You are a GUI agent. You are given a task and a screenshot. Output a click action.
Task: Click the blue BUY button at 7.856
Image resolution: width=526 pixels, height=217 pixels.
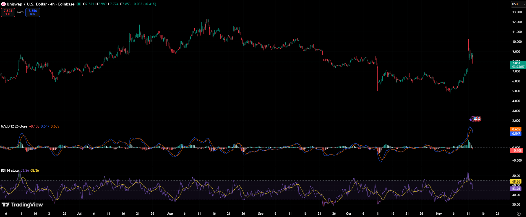click(33, 12)
